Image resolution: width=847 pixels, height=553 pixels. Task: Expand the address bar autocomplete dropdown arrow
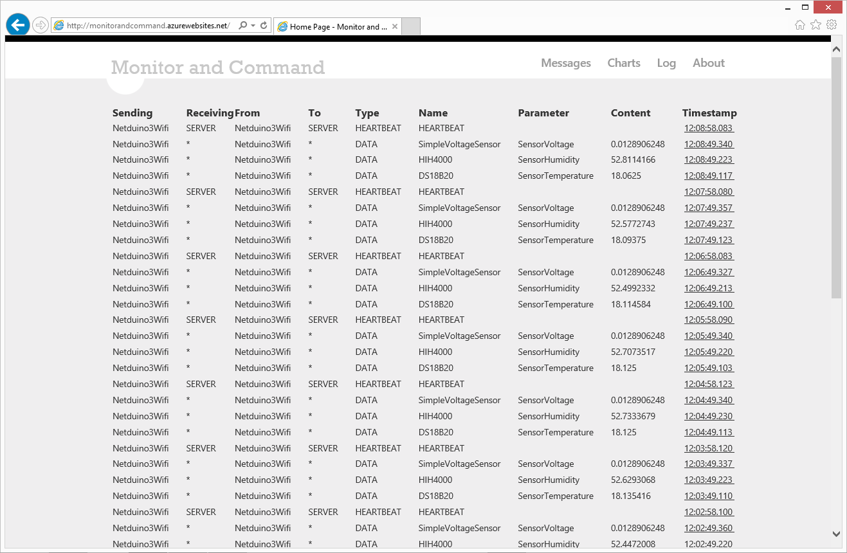pos(253,26)
